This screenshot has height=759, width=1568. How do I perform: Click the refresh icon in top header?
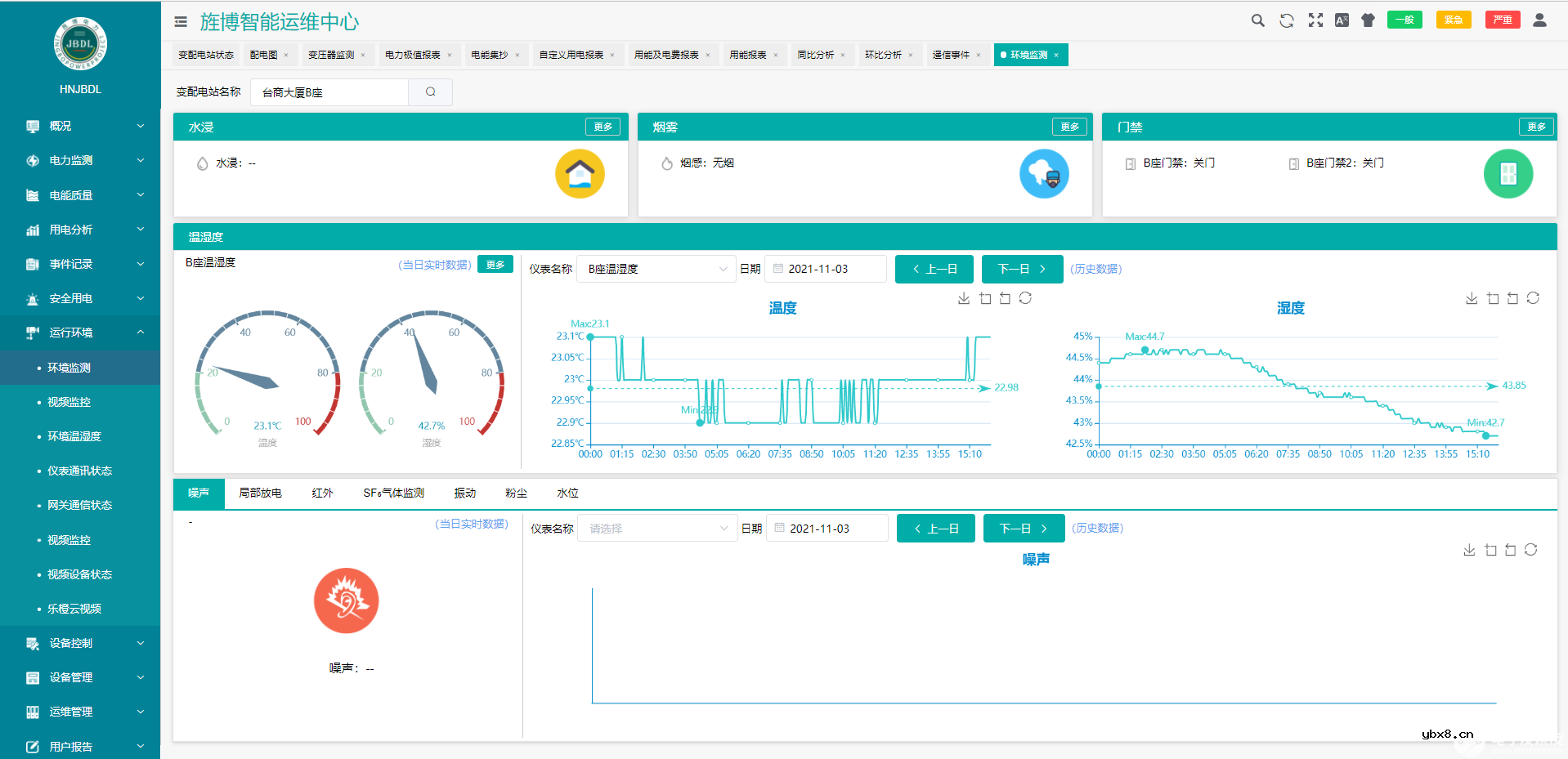1286,20
